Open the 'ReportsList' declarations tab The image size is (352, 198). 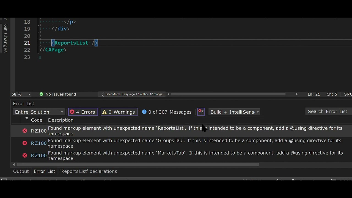[x=88, y=171]
